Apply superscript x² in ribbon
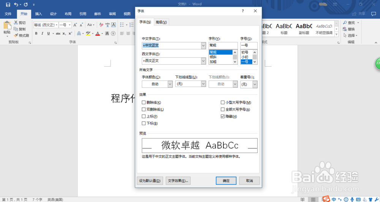This screenshot has height=202, width=380. pos(70,33)
